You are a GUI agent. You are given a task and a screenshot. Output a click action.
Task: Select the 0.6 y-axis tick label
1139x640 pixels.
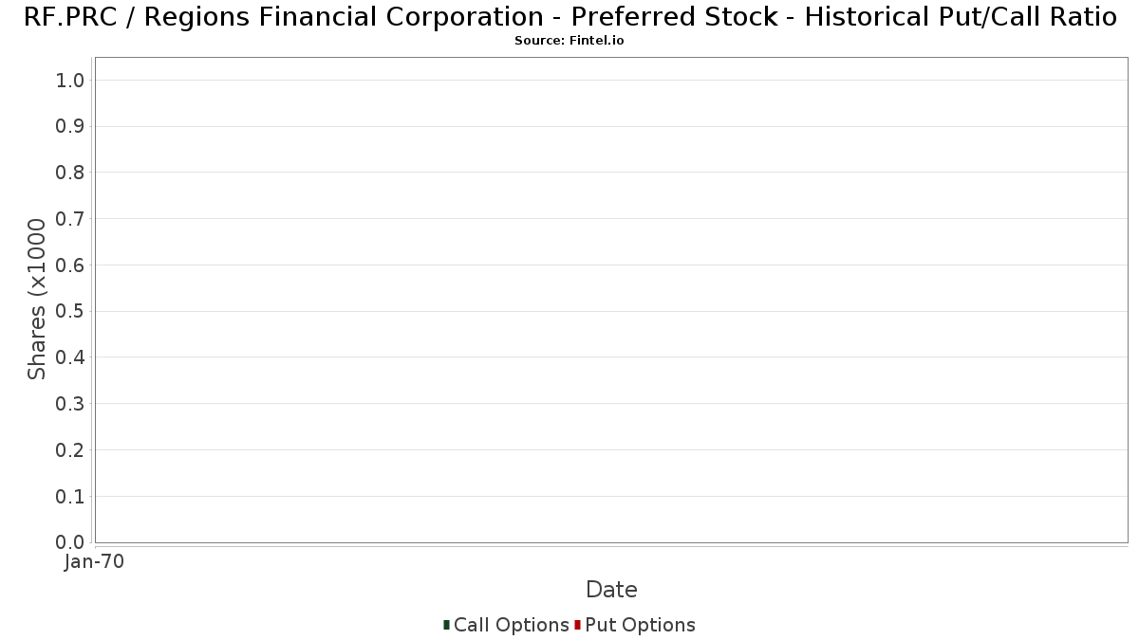71,265
